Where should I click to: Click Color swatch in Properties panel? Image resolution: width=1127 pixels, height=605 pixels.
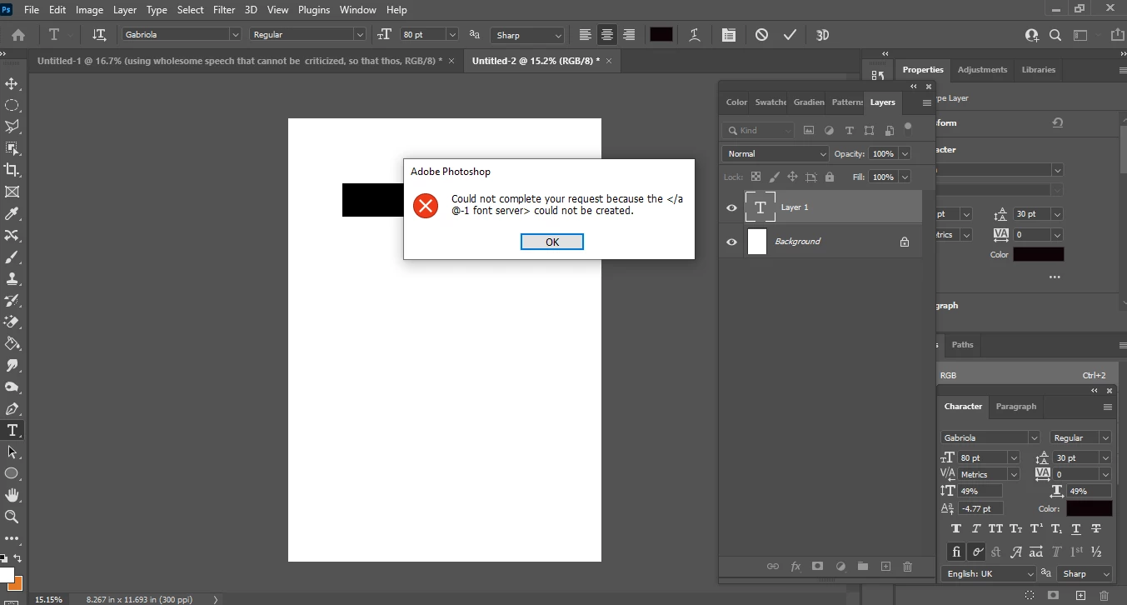coord(1039,255)
